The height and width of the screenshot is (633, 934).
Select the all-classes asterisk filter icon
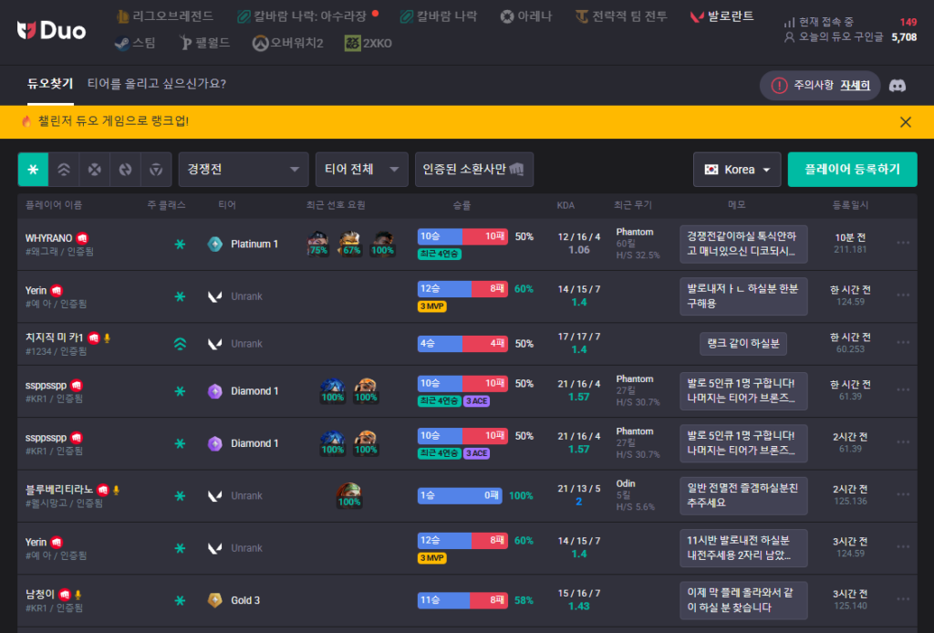click(x=34, y=170)
